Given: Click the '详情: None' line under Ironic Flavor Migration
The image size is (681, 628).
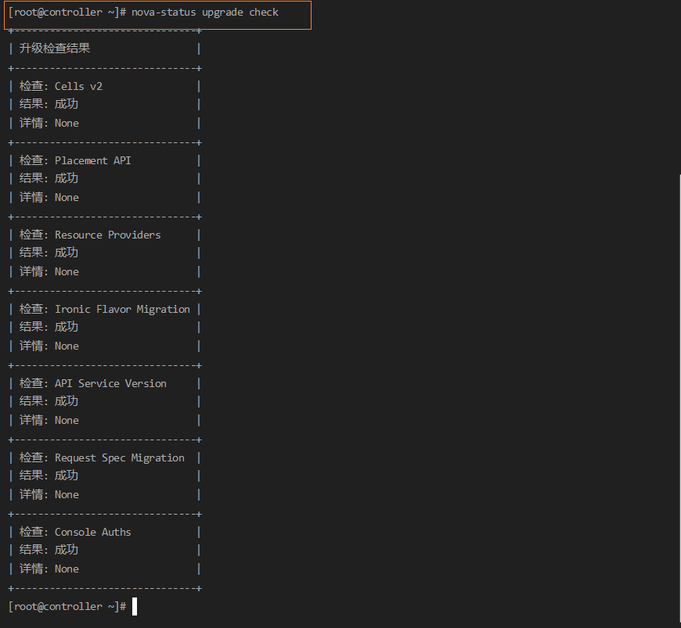Looking at the screenshot, I should [x=49, y=346].
